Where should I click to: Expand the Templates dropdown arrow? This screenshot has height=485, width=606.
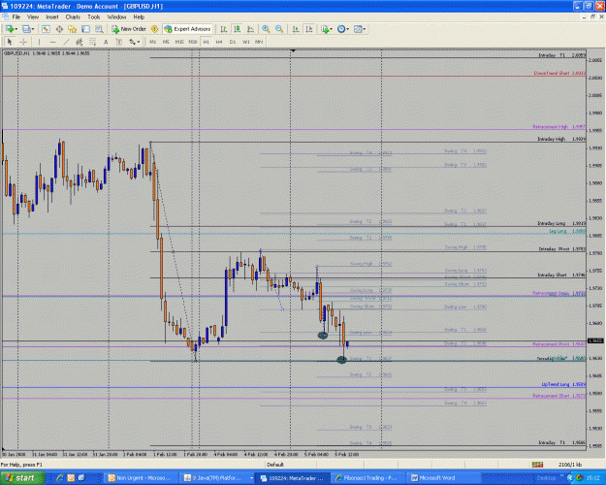pyautogui.click(x=365, y=29)
